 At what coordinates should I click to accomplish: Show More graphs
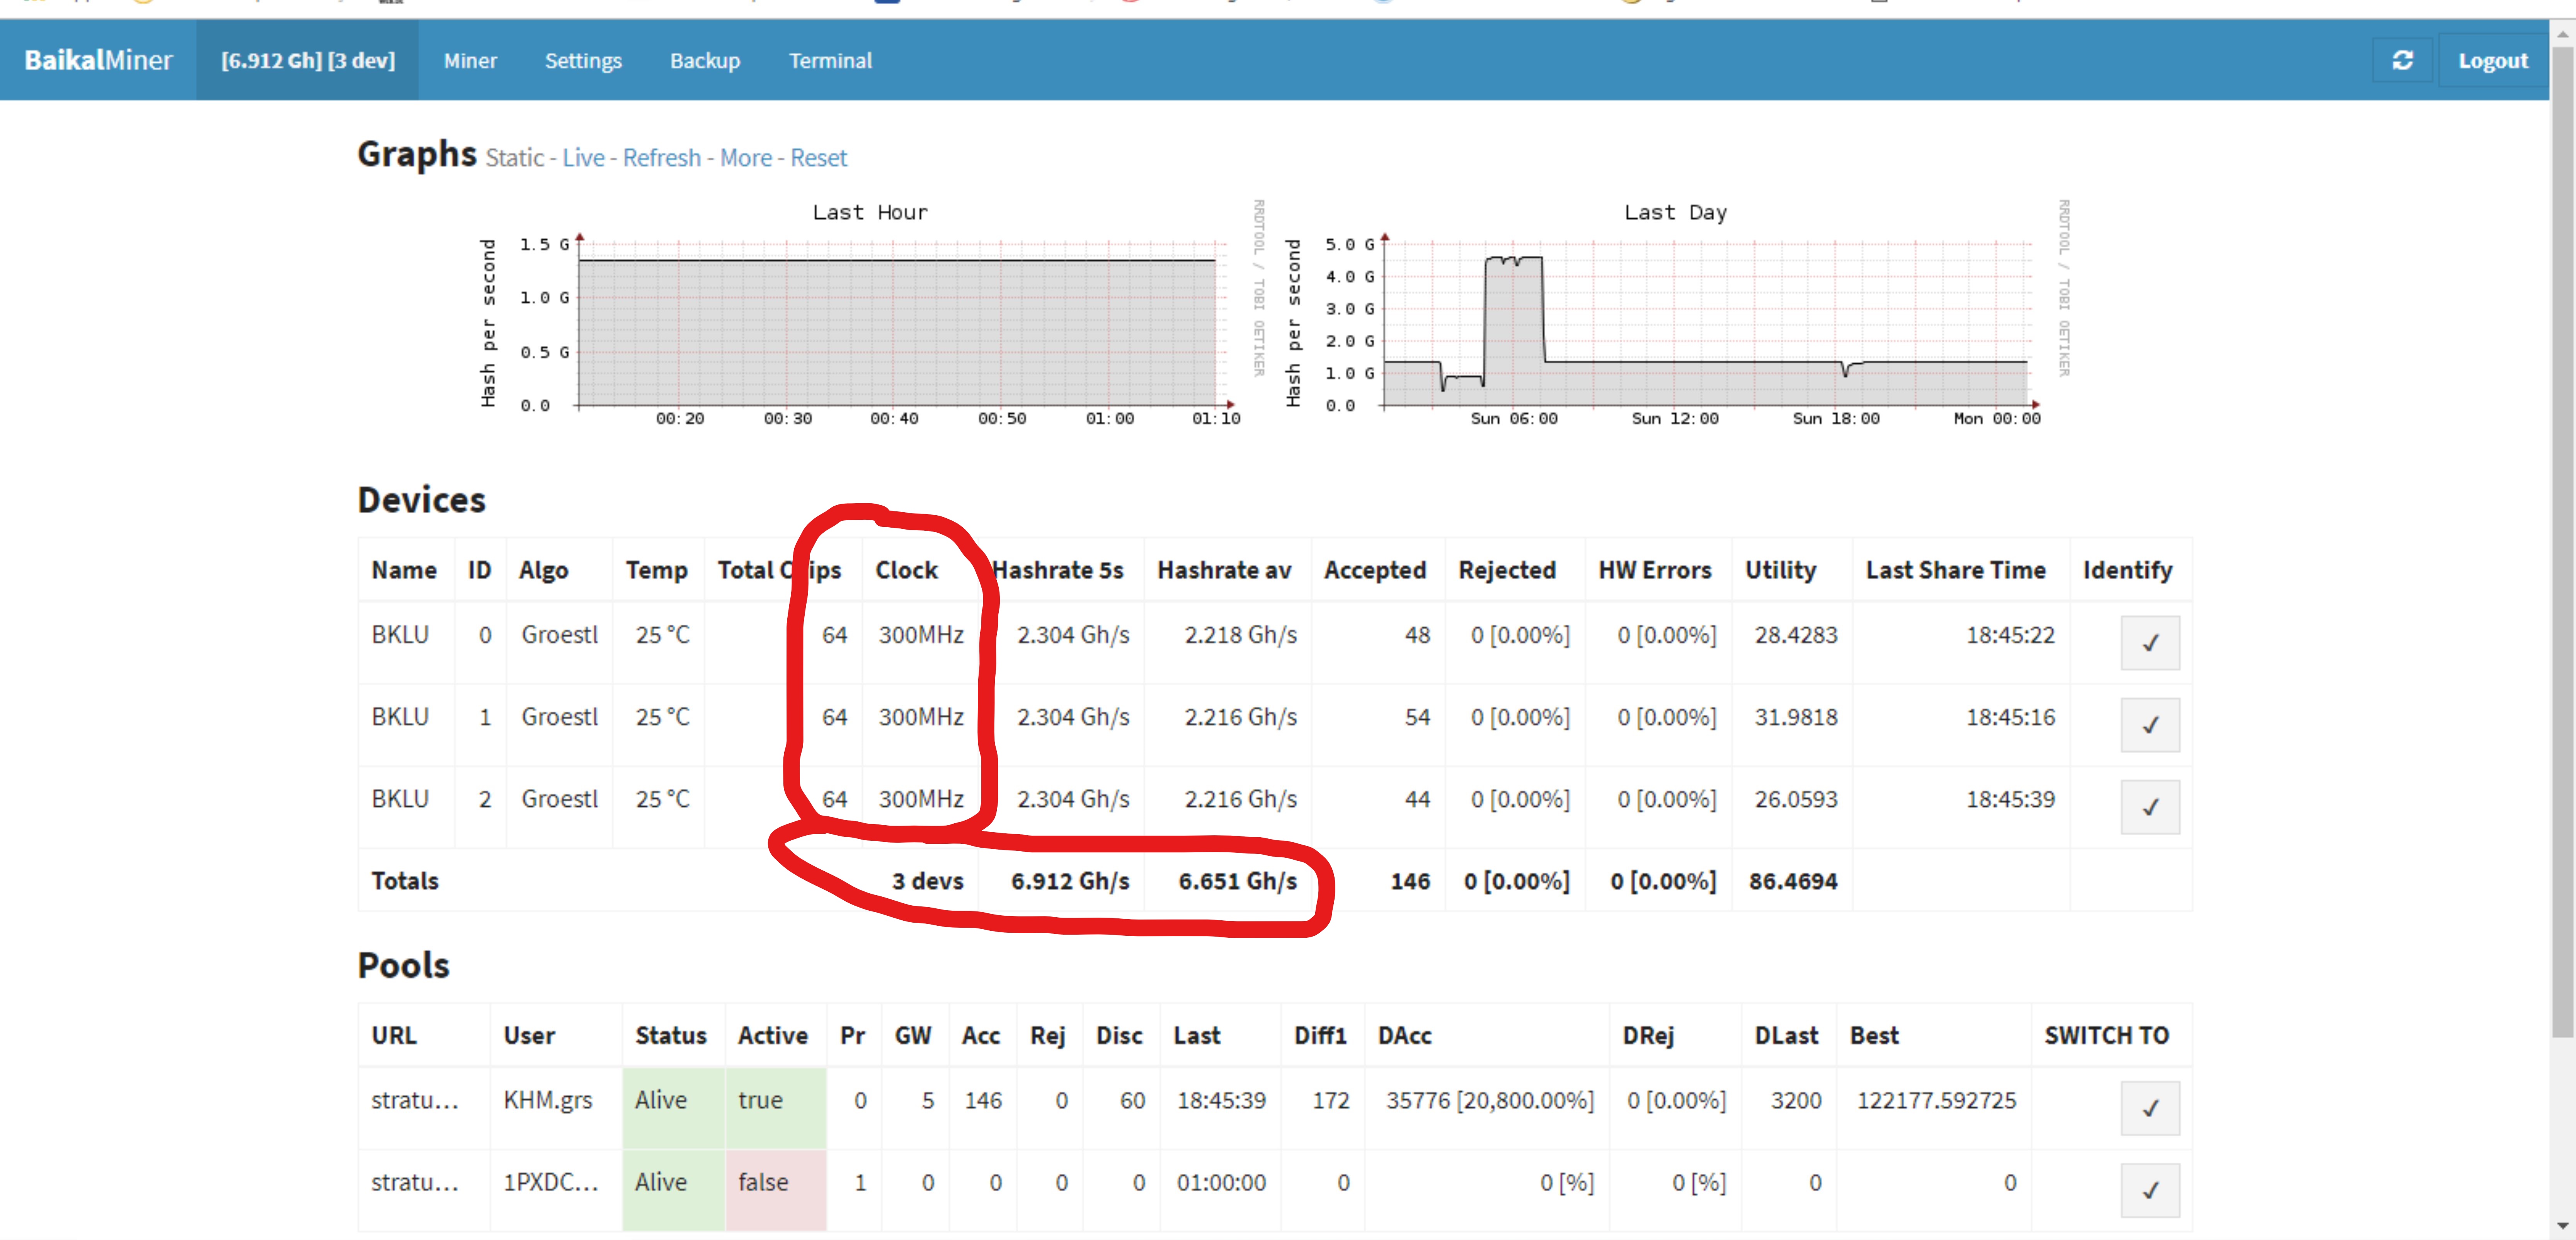coord(746,158)
